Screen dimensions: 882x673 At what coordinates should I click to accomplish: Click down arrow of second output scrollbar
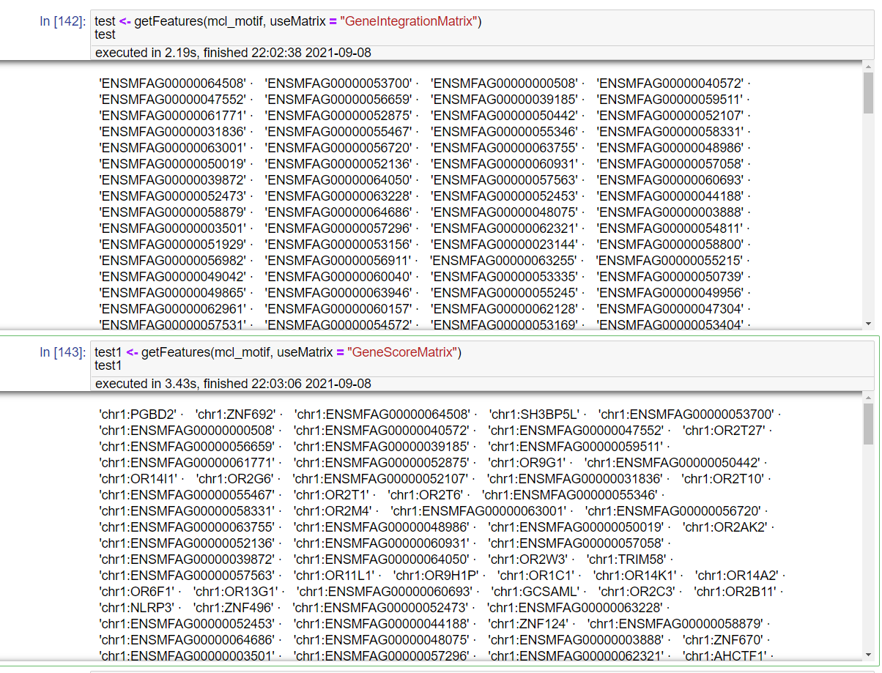(x=868, y=654)
